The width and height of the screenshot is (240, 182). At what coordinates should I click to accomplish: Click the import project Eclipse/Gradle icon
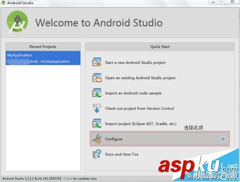(97, 123)
